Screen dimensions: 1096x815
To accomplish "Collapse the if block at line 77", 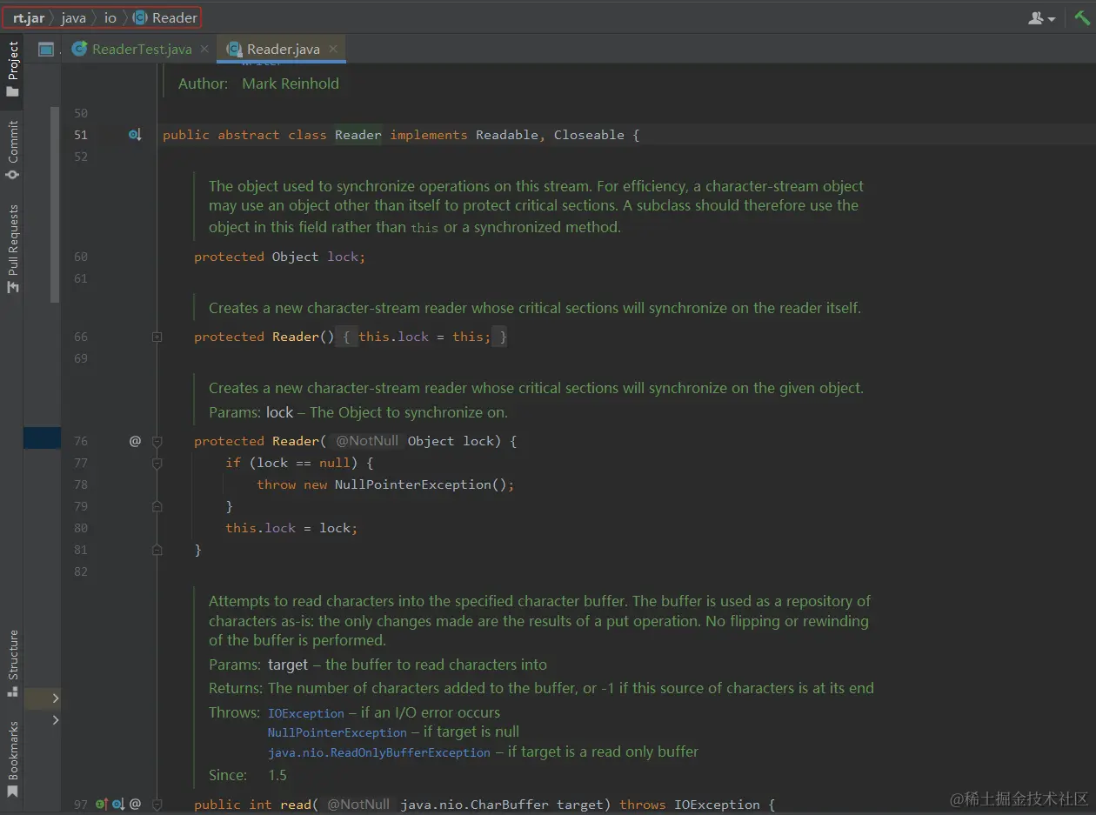I will (x=157, y=463).
